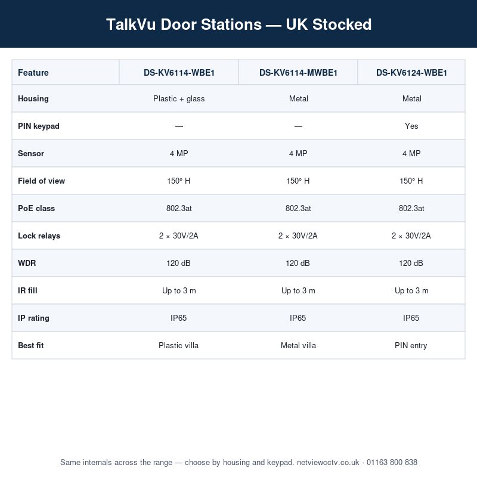
Task: Click the PIN keypad row label
Action: point(39,126)
